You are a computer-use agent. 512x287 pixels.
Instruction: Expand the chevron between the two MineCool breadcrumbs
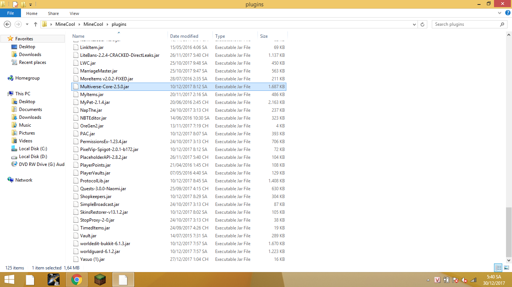coord(79,24)
